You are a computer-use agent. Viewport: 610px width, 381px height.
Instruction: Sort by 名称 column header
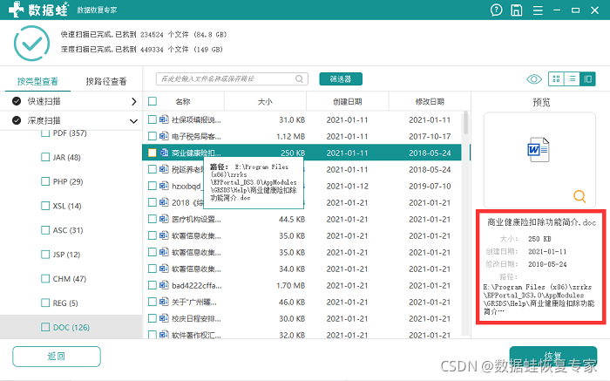coord(183,102)
